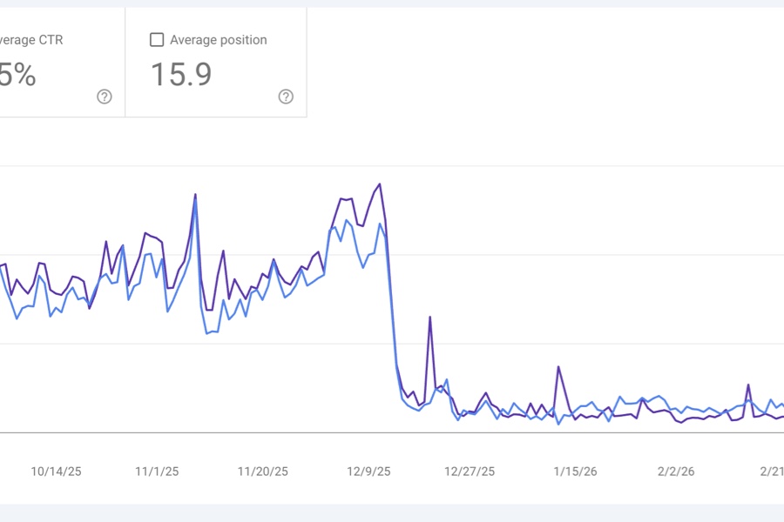This screenshot has width=784, height=522.
Task: Open help icon on Average position card
Action: pos(286,97)
